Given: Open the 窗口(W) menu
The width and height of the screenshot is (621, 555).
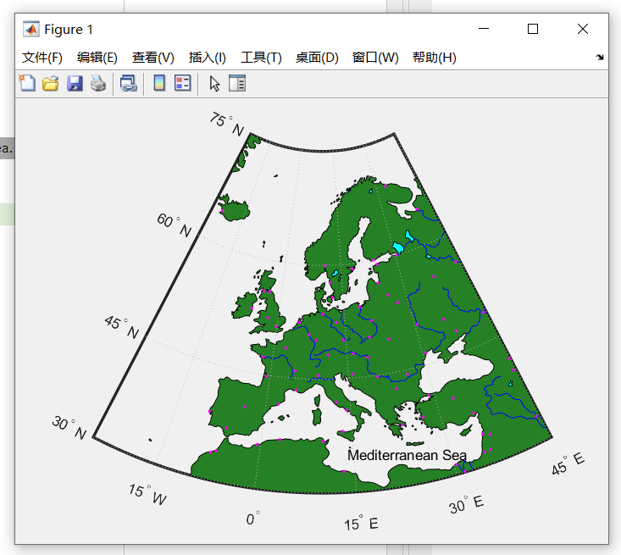Looking at the screenshot, I should coord(375,58).
